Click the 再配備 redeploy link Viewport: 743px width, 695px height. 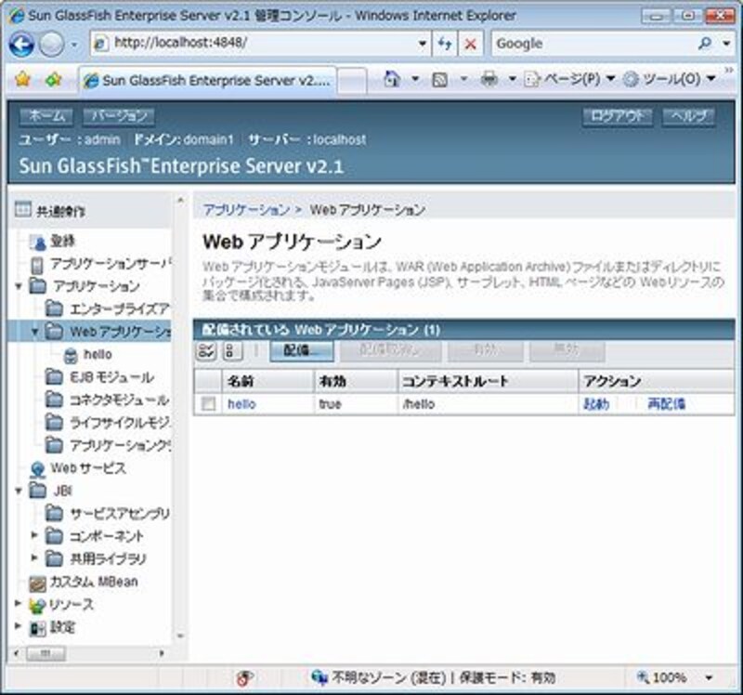coord(666,404)
